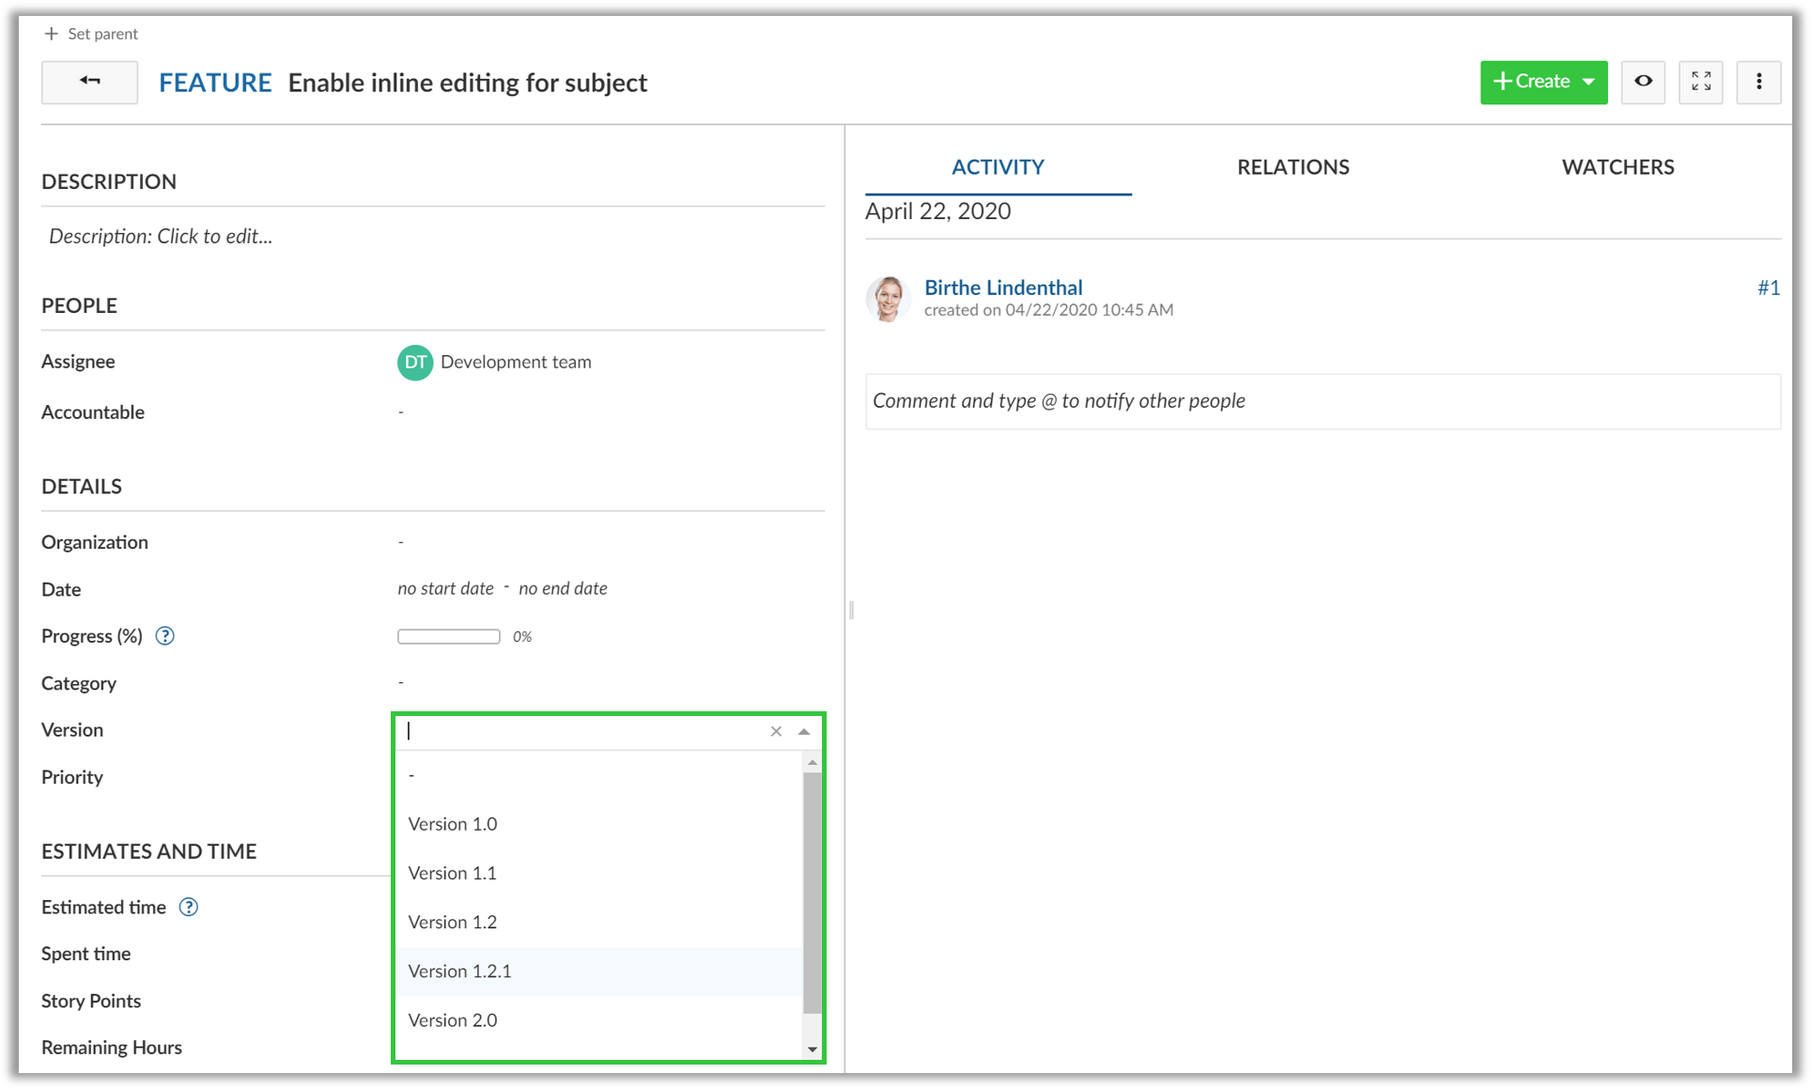
Task: Select Version 1.2.1 from the dropdown
Action: pyautogui.click(x=459, y=971)
